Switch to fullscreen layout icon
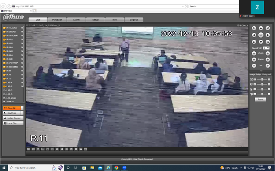The width and height of the screenshot is (275, 171). click(38, 149)
